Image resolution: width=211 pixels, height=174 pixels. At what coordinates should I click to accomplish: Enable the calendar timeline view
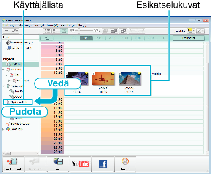[64, 31]
